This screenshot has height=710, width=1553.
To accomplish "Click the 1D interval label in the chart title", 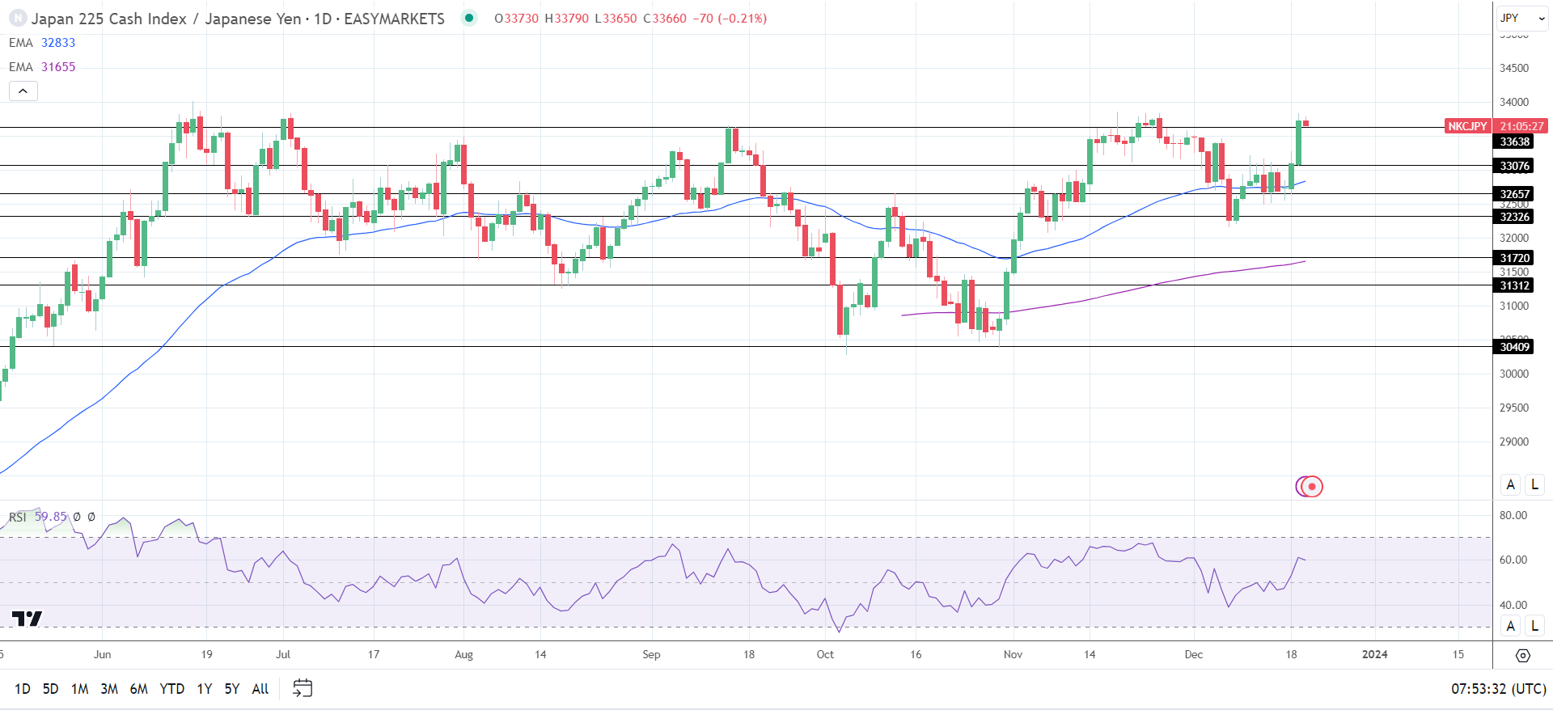I will pyautogui.click(x=322, y=19).
